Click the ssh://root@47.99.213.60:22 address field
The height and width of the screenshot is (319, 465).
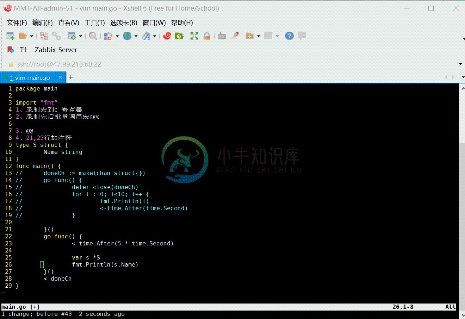pos(59,64)
